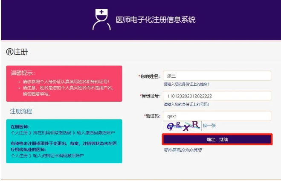The height and width of the screenshot is (182, 281).
Task: Click 换一张 to refresh the captcha
Action: click(x=209, y=126)
